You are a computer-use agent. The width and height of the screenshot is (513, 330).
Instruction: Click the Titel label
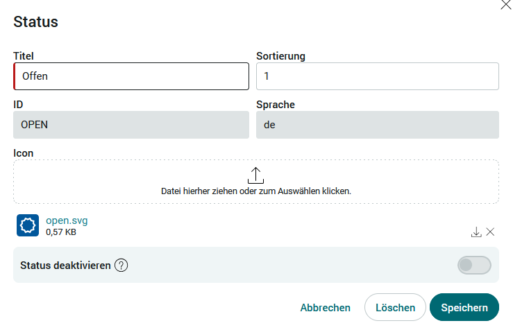pos(24,56)
